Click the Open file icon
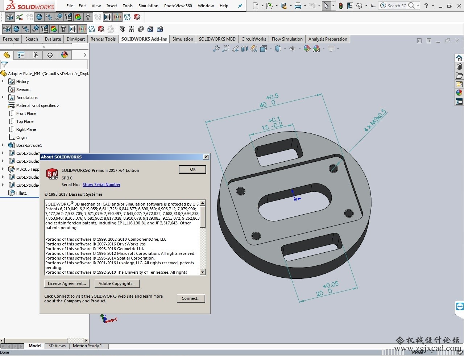 [x=269, y=6]
